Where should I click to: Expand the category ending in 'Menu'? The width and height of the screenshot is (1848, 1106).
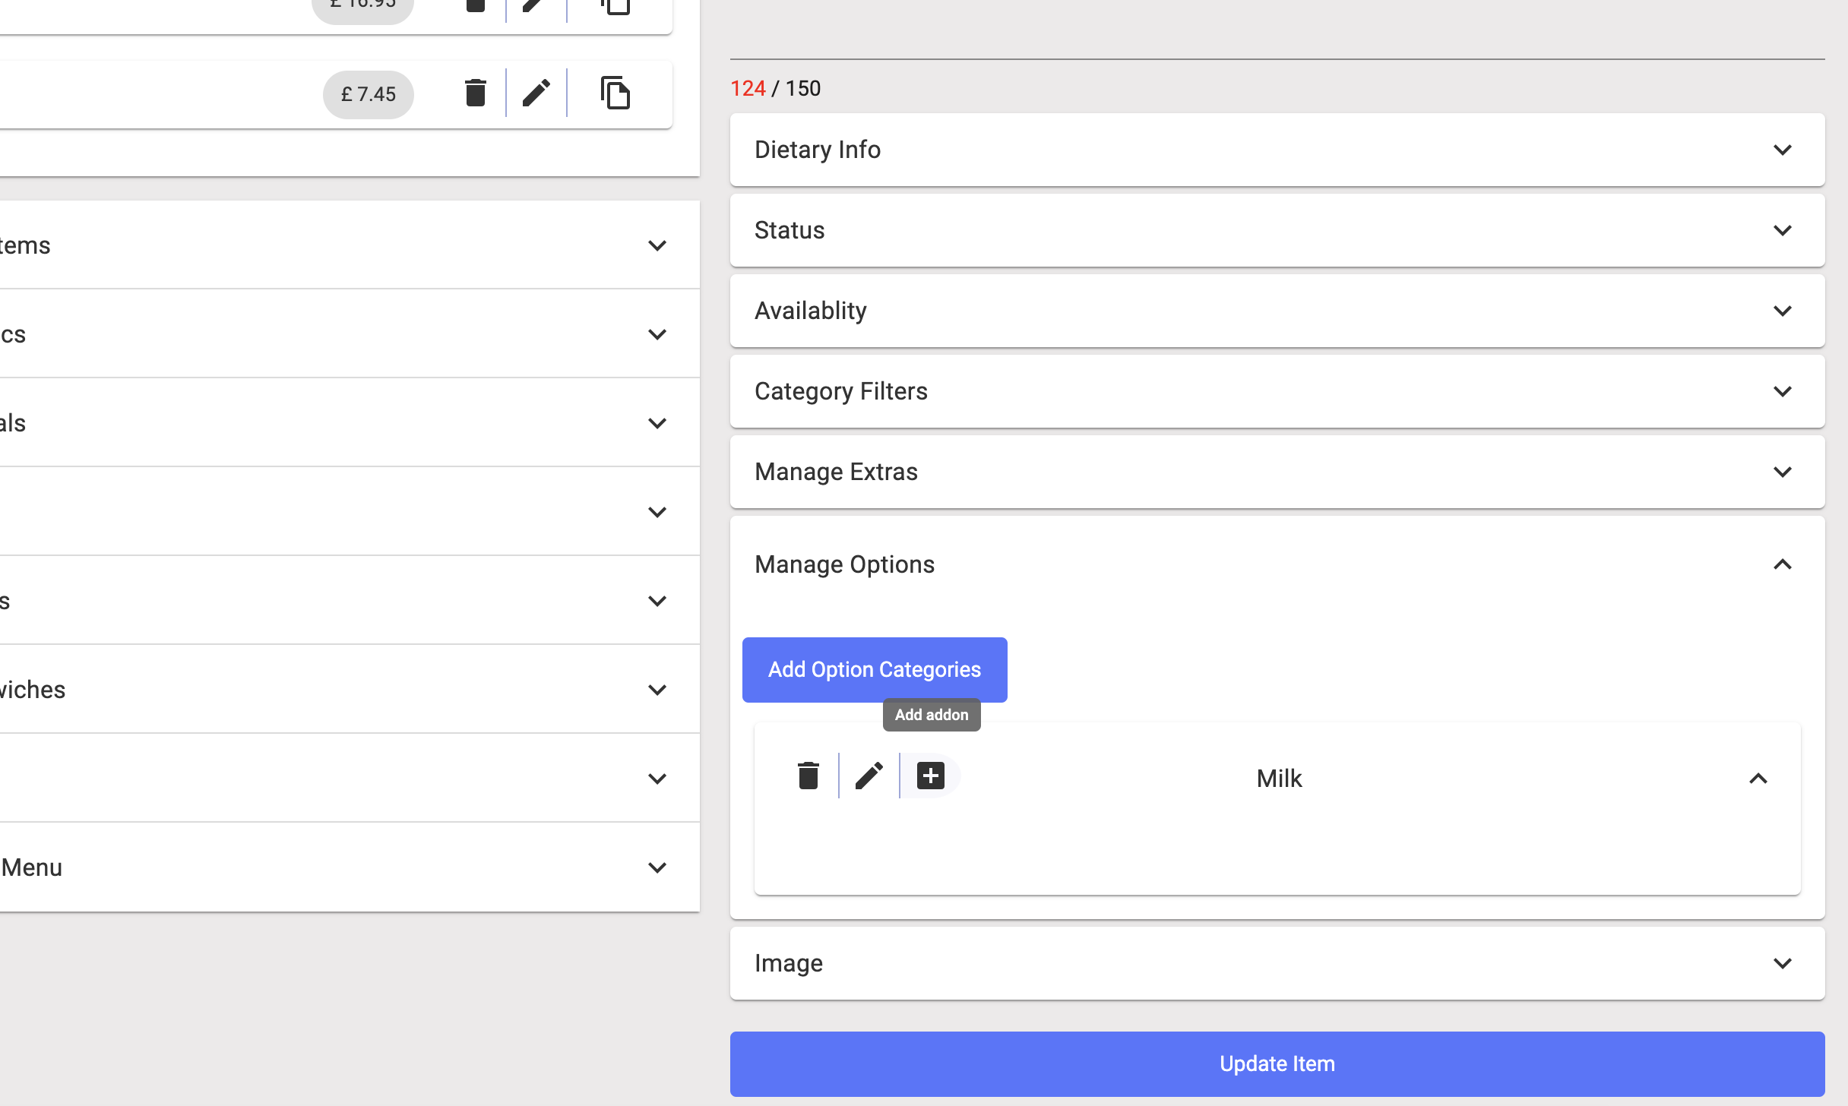coord(657,867)
